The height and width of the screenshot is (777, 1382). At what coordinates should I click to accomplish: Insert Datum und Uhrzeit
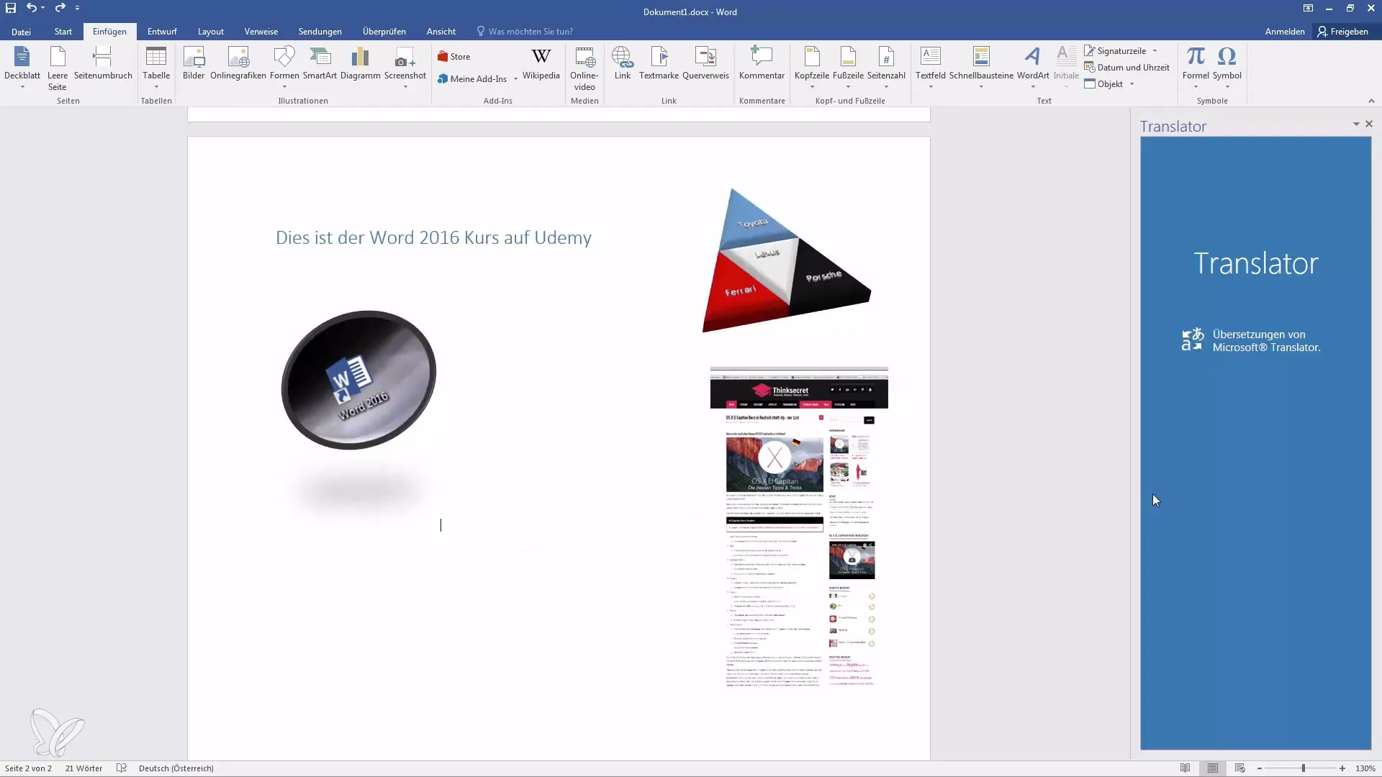tap(1126, 68)
